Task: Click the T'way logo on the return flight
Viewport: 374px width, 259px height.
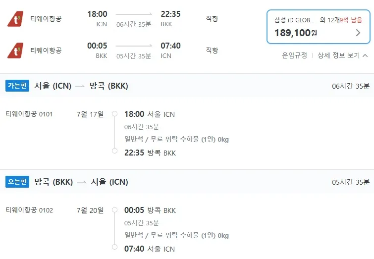Action: pos(15,51)
